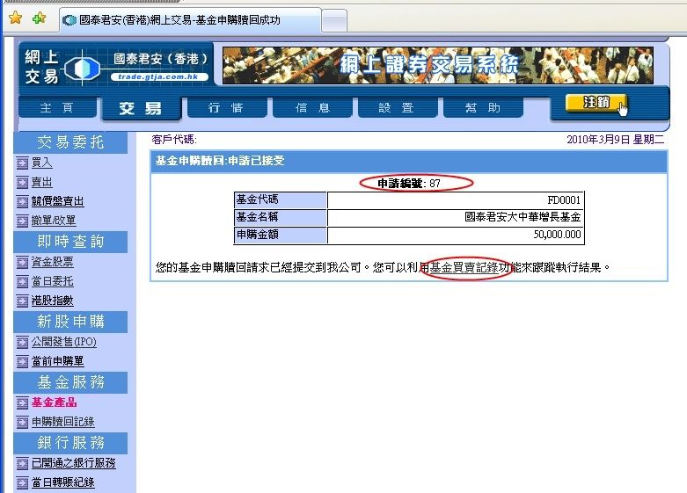
Task: Open the 基金產品 link
Action: tap(54, 402)
